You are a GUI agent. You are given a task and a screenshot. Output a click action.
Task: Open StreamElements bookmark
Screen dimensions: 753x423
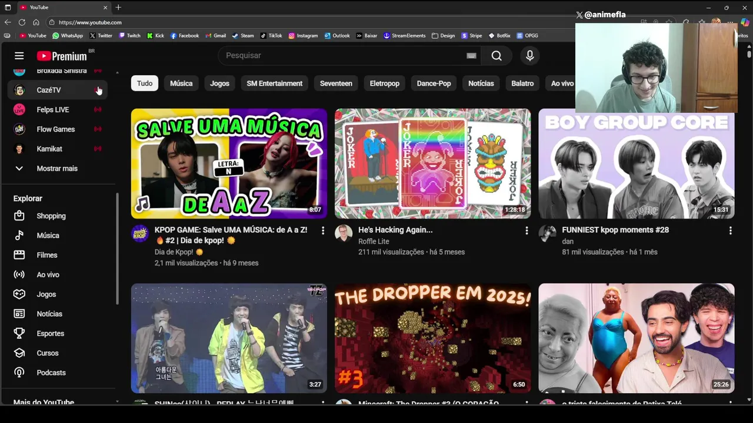(x=404, y=35)
